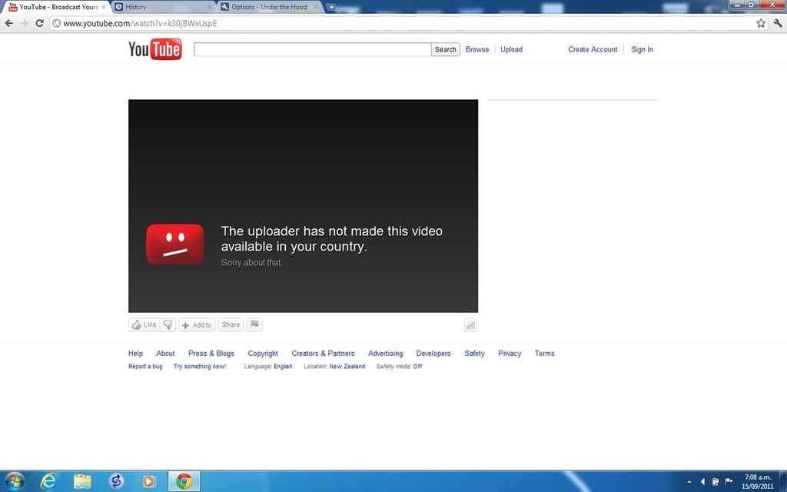Open a new tab with the plus button

(331, 7)
